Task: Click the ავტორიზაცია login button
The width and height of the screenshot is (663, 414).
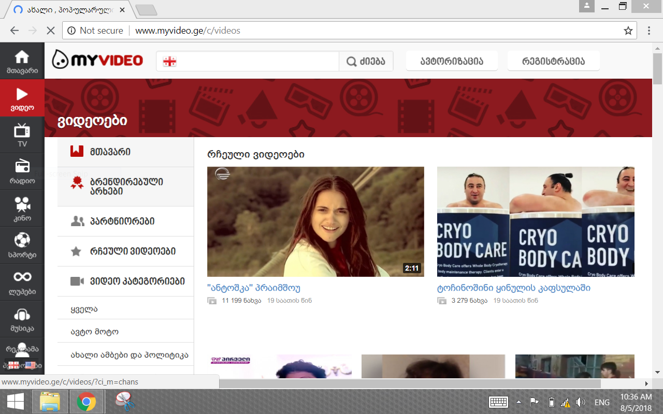Action: tap(452, 61)
